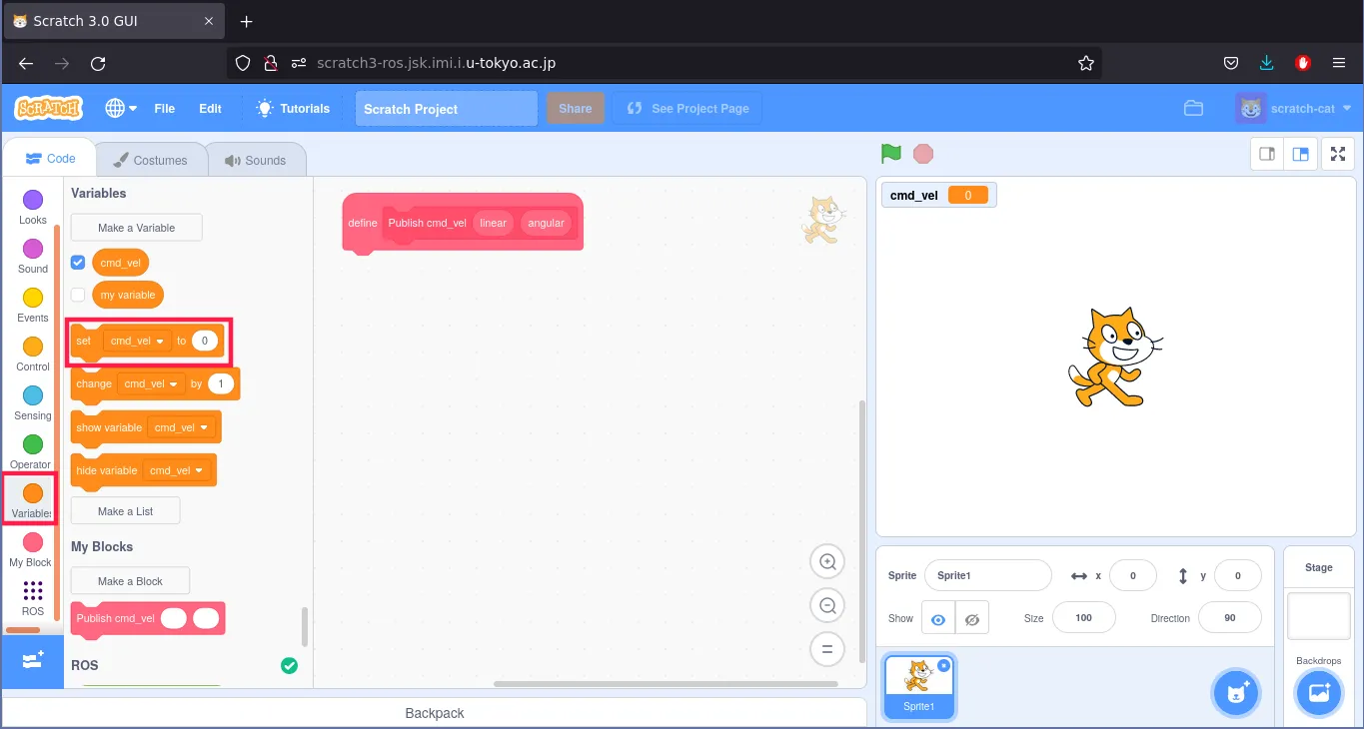This screenshot has height=729, width=1364.
Task: Open the Choose a Sprite button
Action: (1237, 693)
